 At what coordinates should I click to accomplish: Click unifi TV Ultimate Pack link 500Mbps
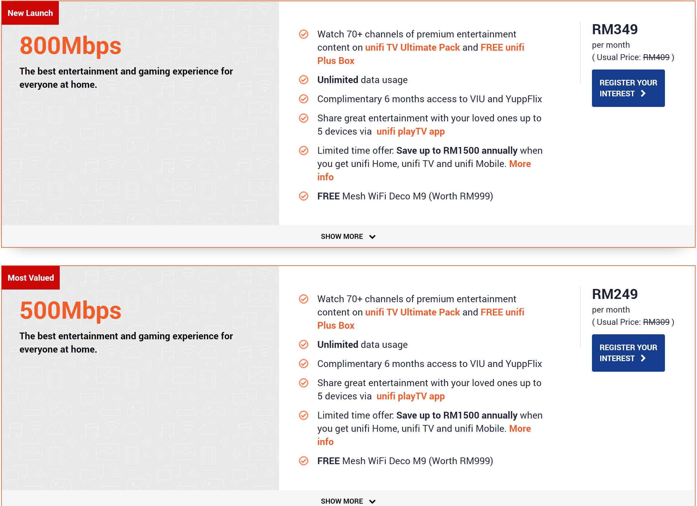coord(412,312)
